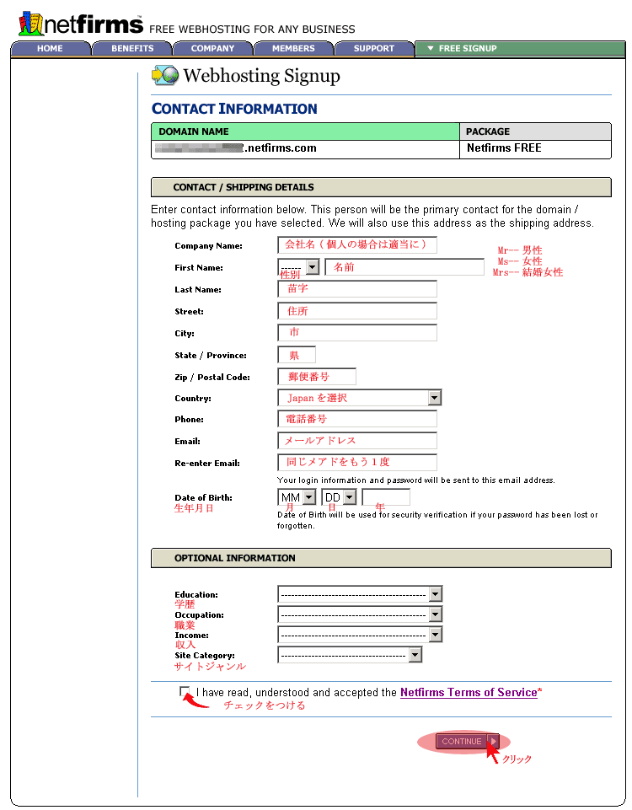This screenshot has height=810, width=632.
Task: Open the Occupation dropdown
Action: click(360, 614)
